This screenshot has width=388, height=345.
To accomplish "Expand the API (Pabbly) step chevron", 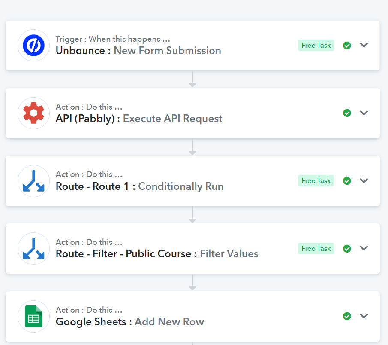I will click(364, 113).
